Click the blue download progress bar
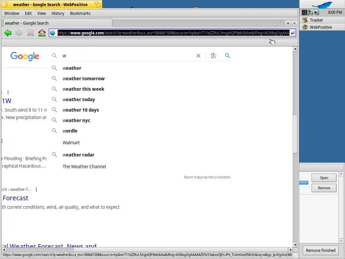The width and height of the screenshot is (345, 259). click(304, 182)
